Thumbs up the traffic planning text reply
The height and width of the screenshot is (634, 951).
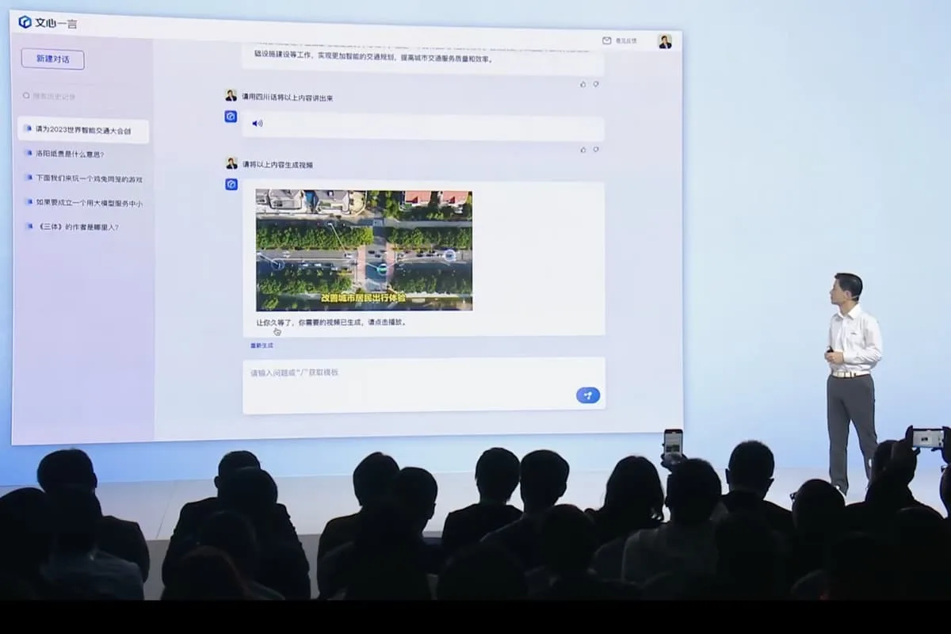coord(583,83)
